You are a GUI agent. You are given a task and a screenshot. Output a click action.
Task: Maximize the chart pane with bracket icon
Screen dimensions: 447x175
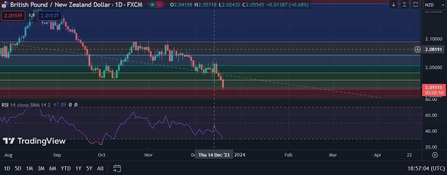pyautogui.click(x=416, y=5)
